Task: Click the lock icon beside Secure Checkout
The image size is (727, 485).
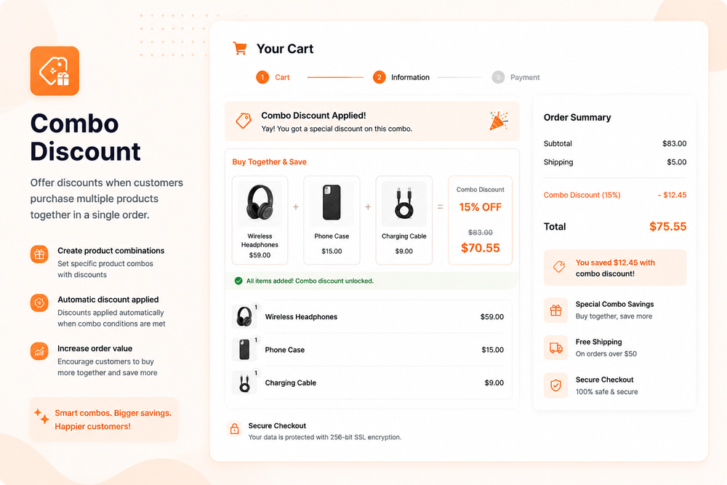Action: [235, 428]
